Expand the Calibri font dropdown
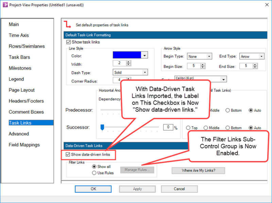Image resolution: width=272 pixels, height=203 pixels. 223,79
